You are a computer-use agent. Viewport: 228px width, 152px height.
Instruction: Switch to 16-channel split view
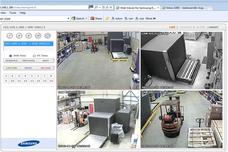pyautogui.click(x=38, y=36)
